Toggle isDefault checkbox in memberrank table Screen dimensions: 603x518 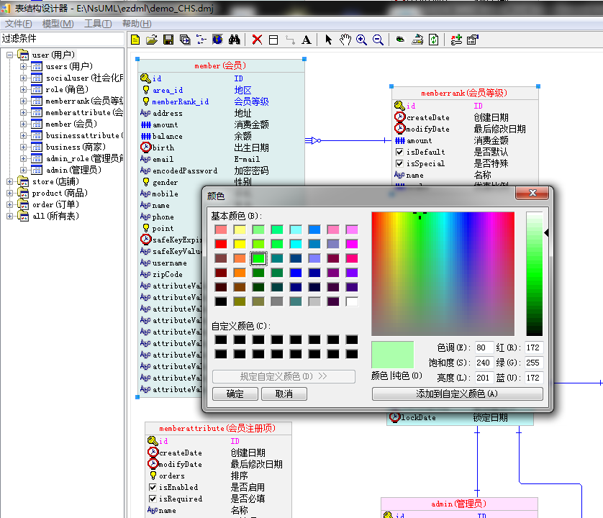(x=399, y=152)
